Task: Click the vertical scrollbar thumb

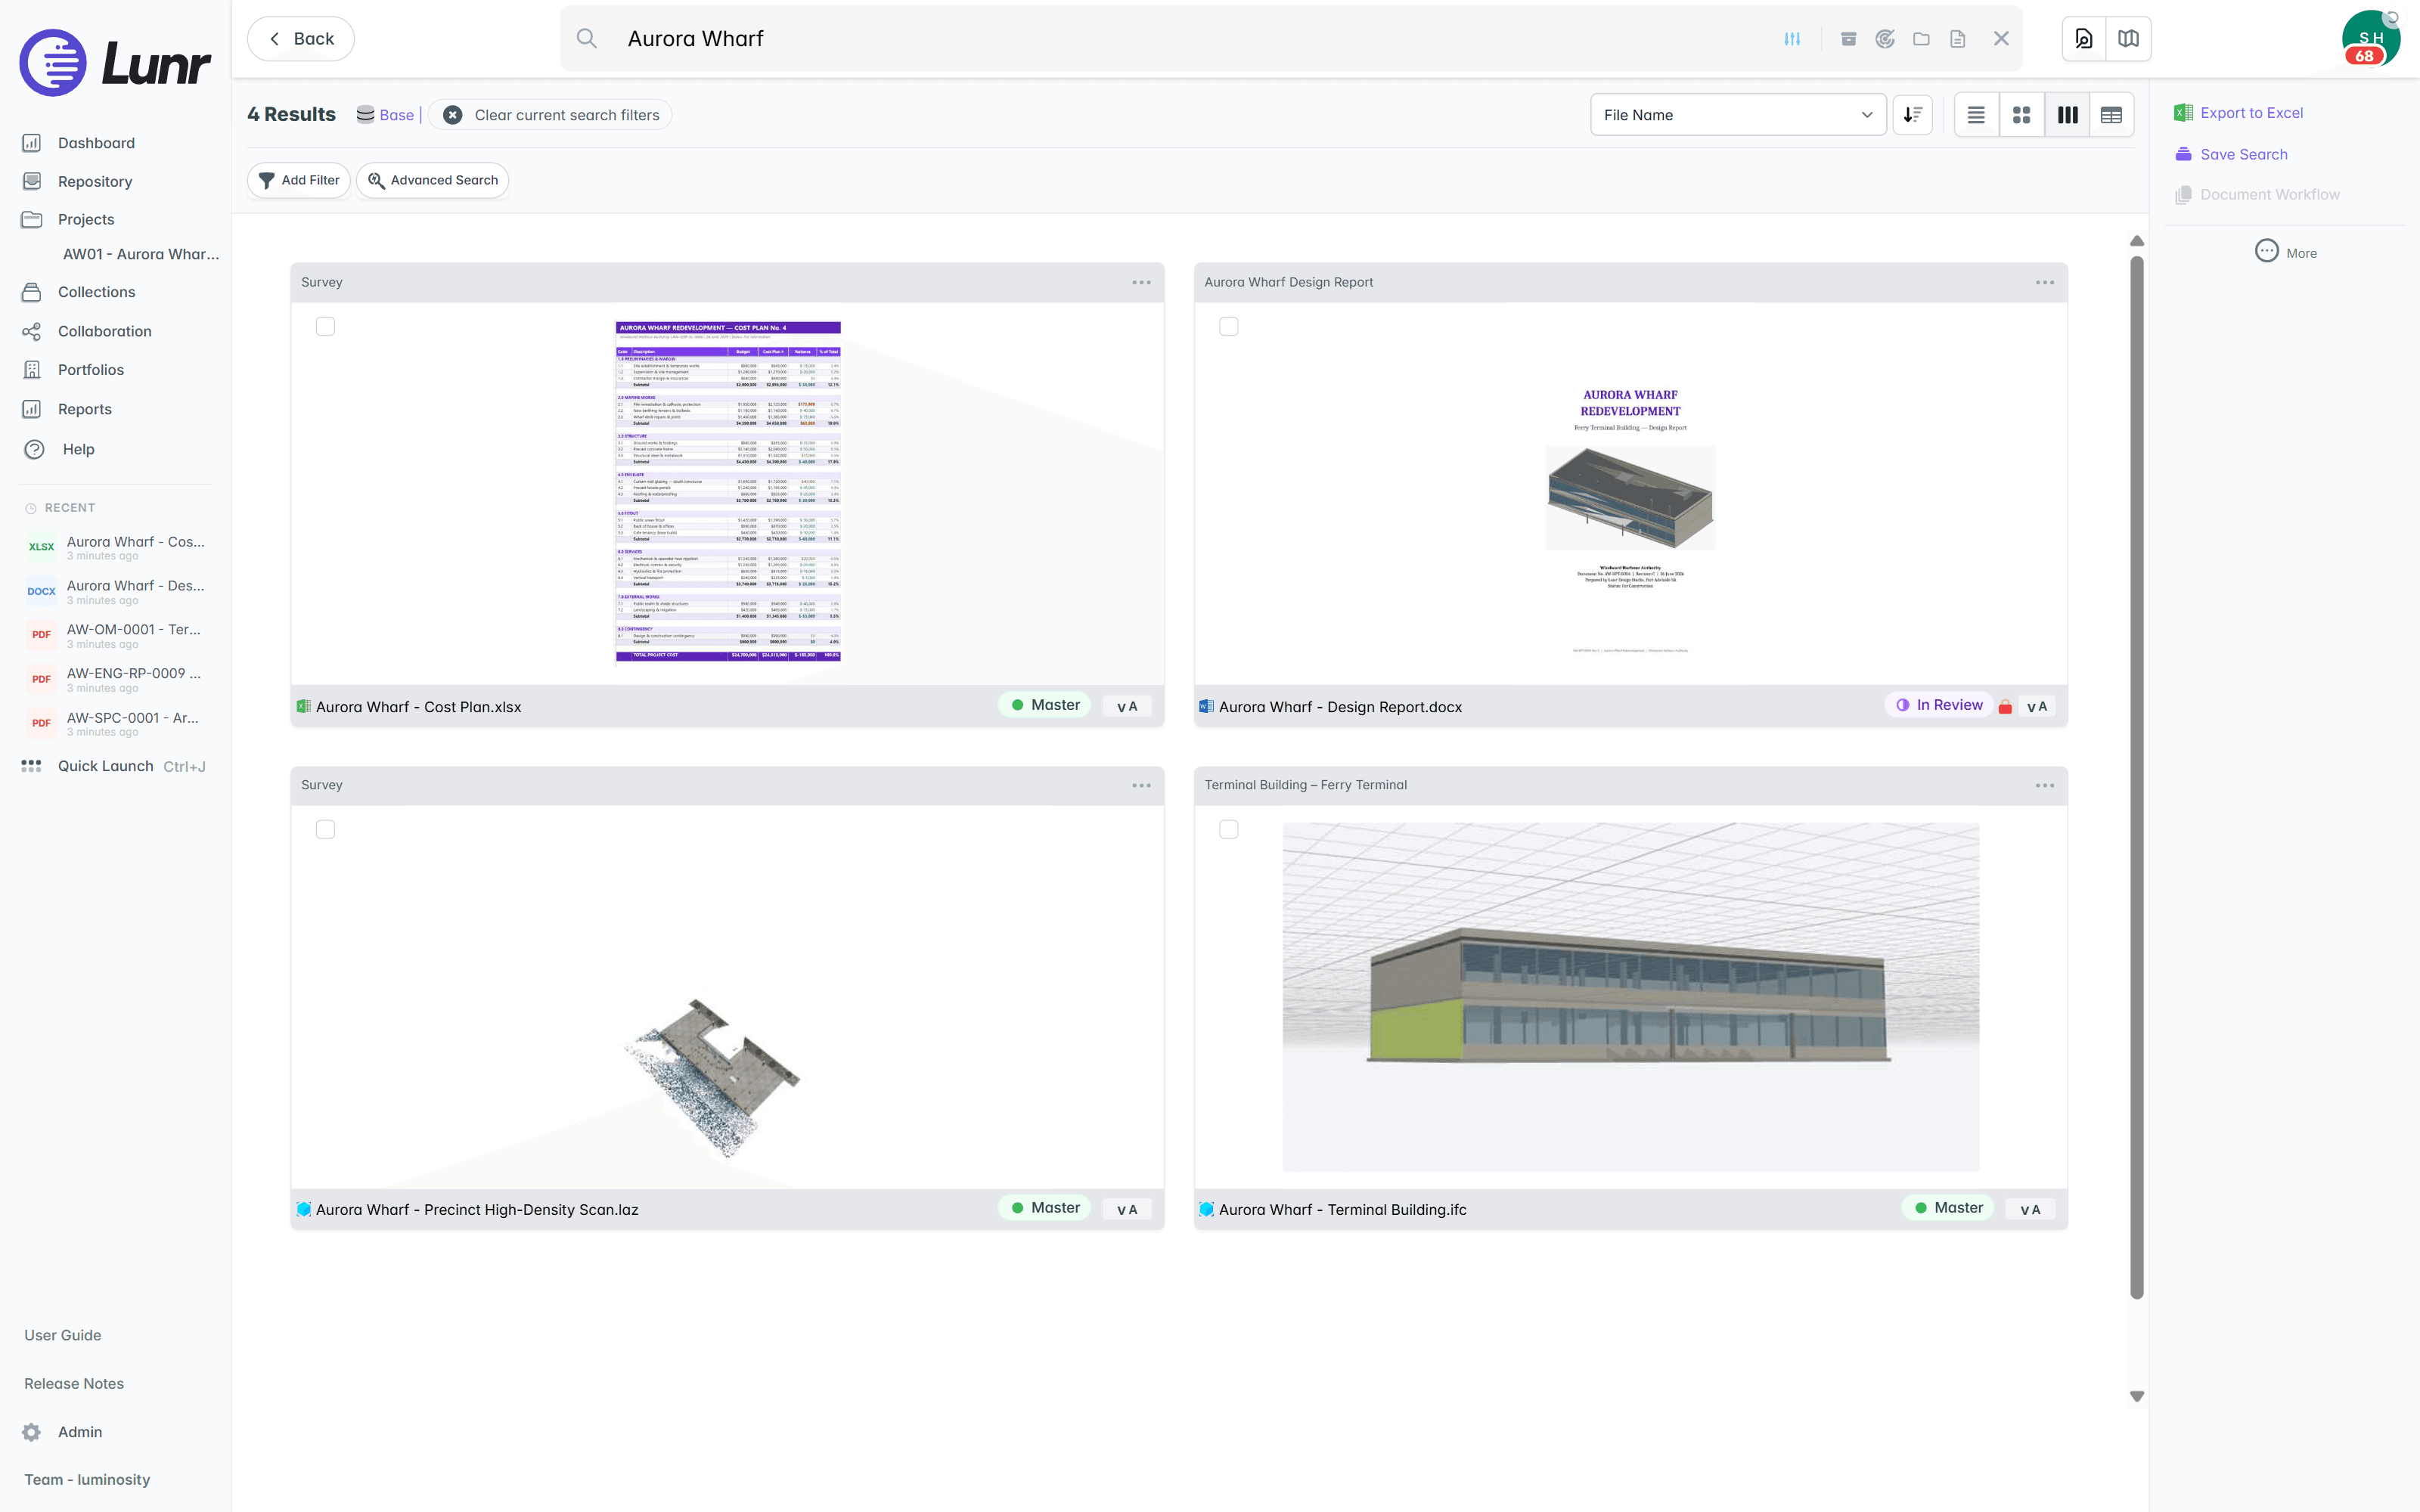Action: (2137, 778)
